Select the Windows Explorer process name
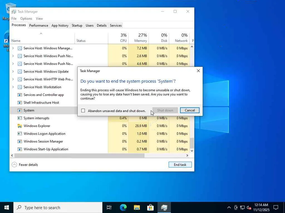Screen dimensions: 285x213 (37, 126)
